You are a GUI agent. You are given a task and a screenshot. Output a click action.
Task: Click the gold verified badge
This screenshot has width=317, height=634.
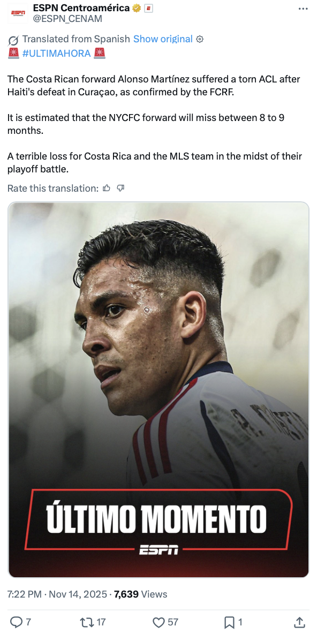(137, 8)
